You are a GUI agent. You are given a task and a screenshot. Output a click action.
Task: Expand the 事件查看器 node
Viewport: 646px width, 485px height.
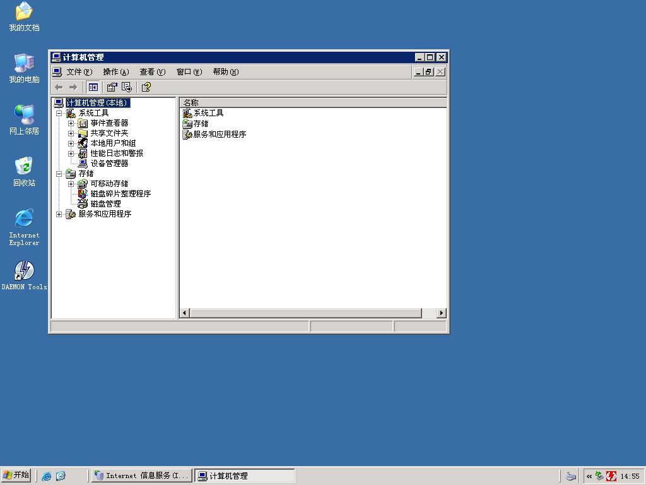click(71, 123)
